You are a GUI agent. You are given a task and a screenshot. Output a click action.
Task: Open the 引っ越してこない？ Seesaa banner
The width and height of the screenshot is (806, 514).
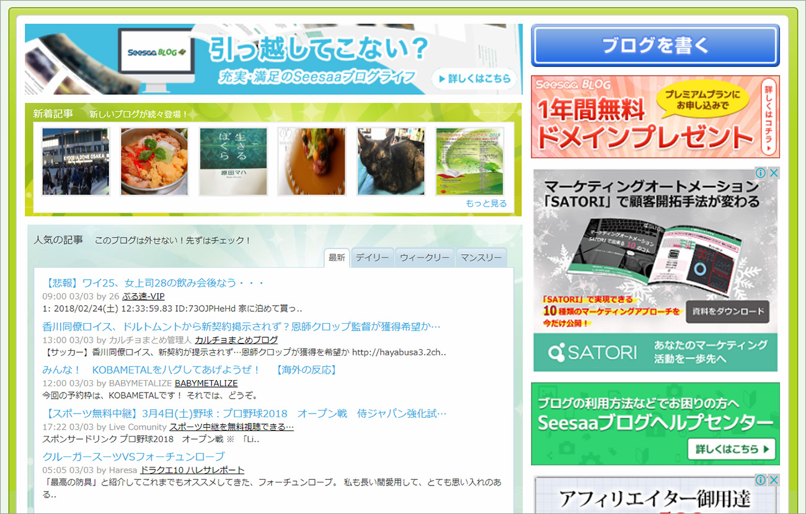[x=273, y=59]
